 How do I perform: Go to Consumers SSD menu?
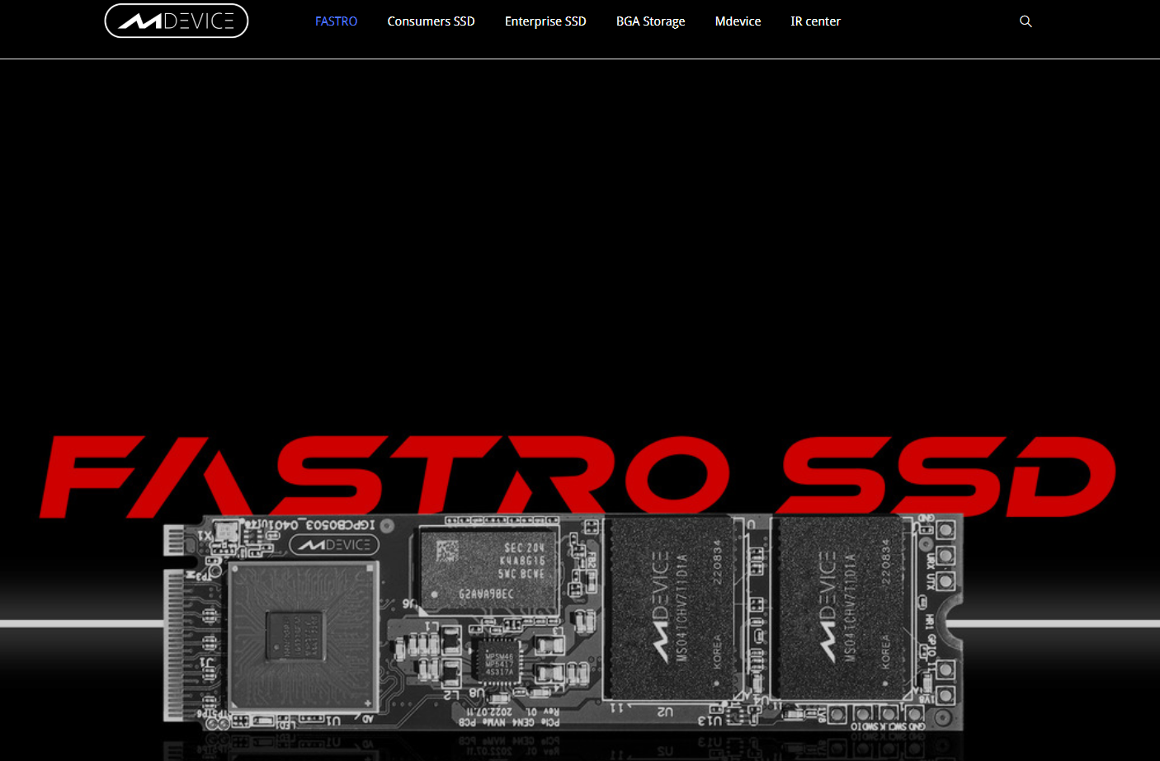(x=431, y=21)
